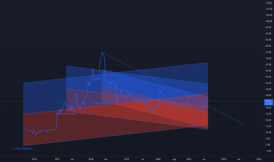Image resolution: width=274 pixels, height=162 pixels.
Task: Click the 2022 label on the time axis
Action: 224,159
